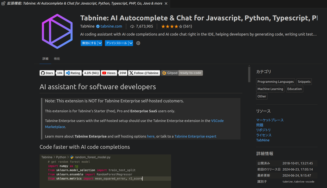This screenshot has height=188, width=327.
Task: Click the verified publisher checkmark badge
Action: pos(98,26)
